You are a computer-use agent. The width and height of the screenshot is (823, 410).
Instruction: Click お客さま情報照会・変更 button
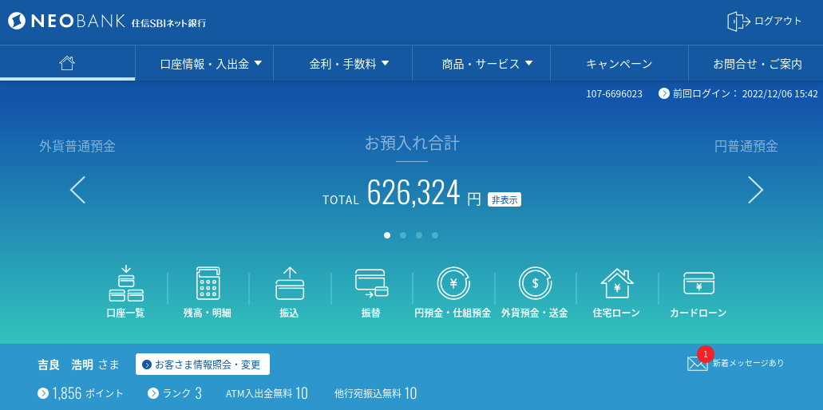203,365
